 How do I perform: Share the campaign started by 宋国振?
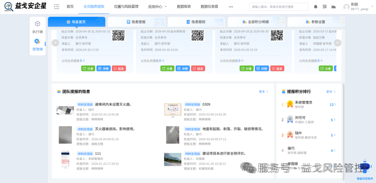click(x=326, y=69)
